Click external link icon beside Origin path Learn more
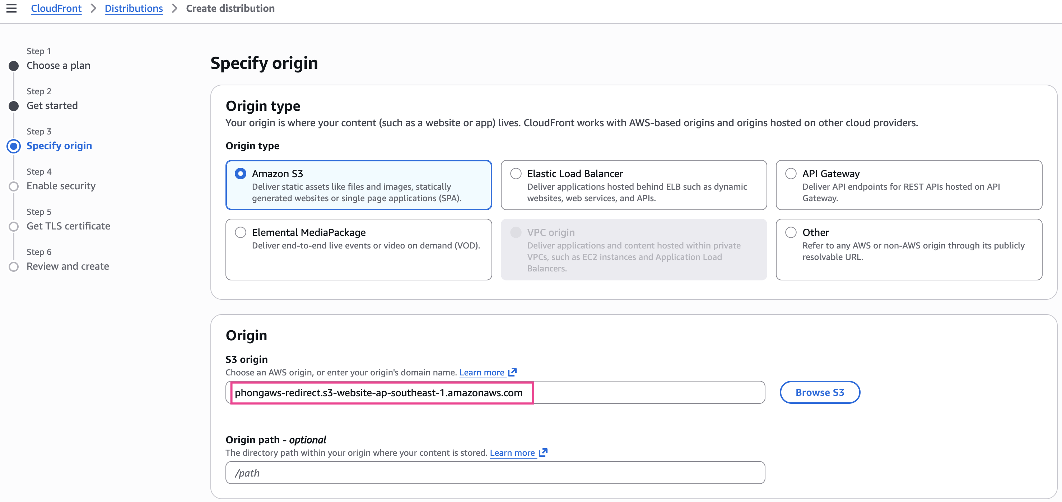This screenshot has width=1062, height=502. (543, 453)
